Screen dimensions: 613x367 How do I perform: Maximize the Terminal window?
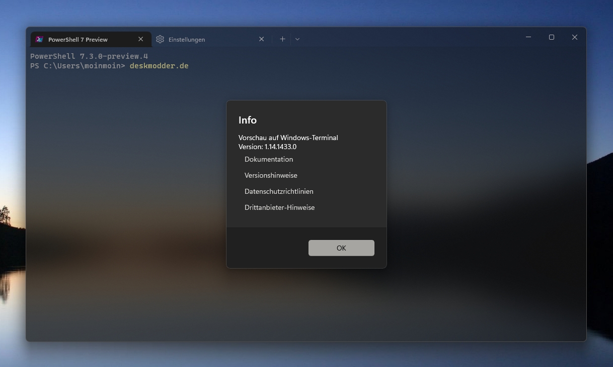pyautogui.click(x=552, y=37)
